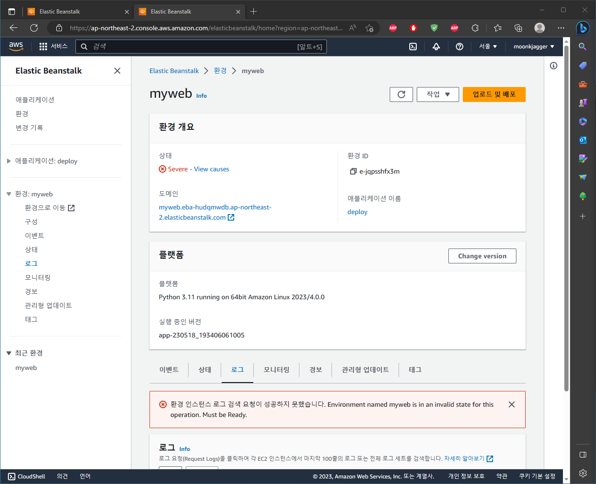Screen dimensions: 596x484
Task: Open the moonkjagger account menu
Action: coord(534,47)
